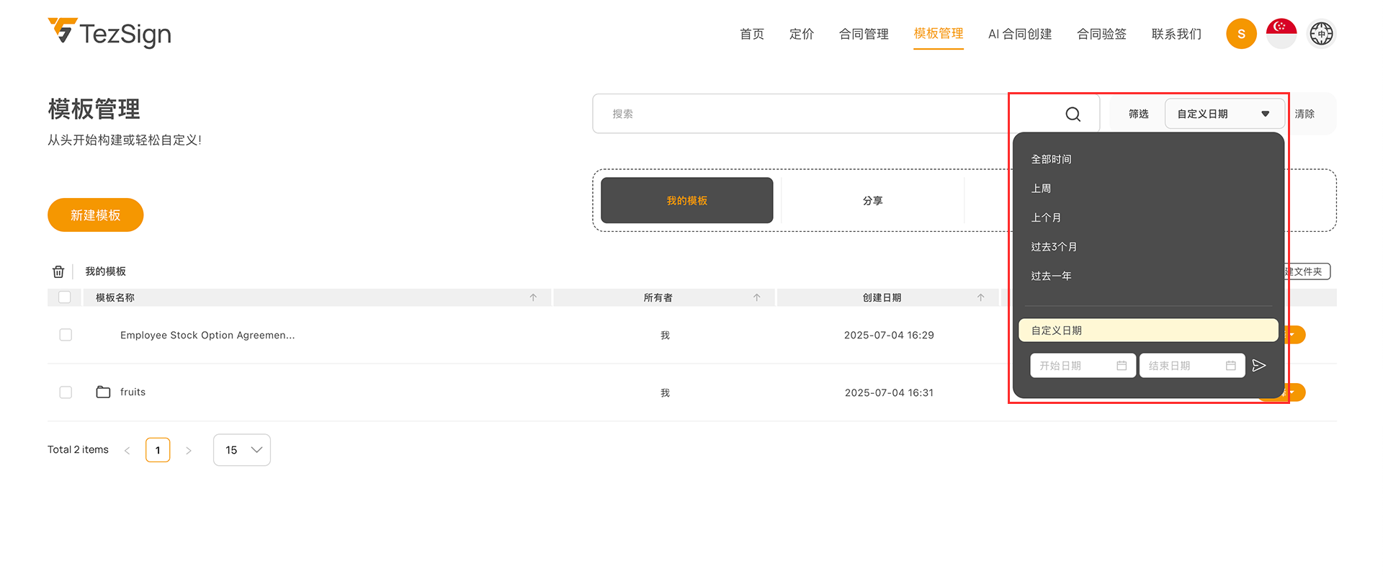Screen dimensions: 1383x576
Task: Switch to the 分享 tab
Action: pyautogui.click(x=872, y=201)
